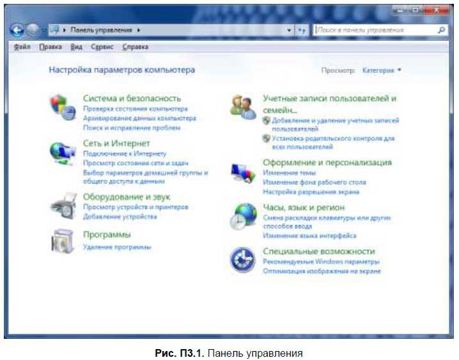Click Изменение фона рабочего стола link
Screen dimensions: 459x360
point(315,182)
